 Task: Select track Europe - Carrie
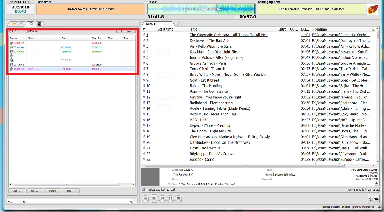202,159
